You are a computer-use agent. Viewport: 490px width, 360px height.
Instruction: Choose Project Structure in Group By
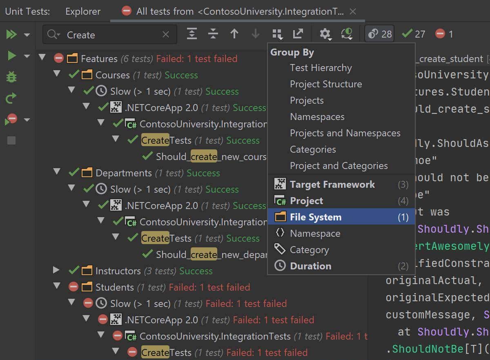(x=325, y=84)
